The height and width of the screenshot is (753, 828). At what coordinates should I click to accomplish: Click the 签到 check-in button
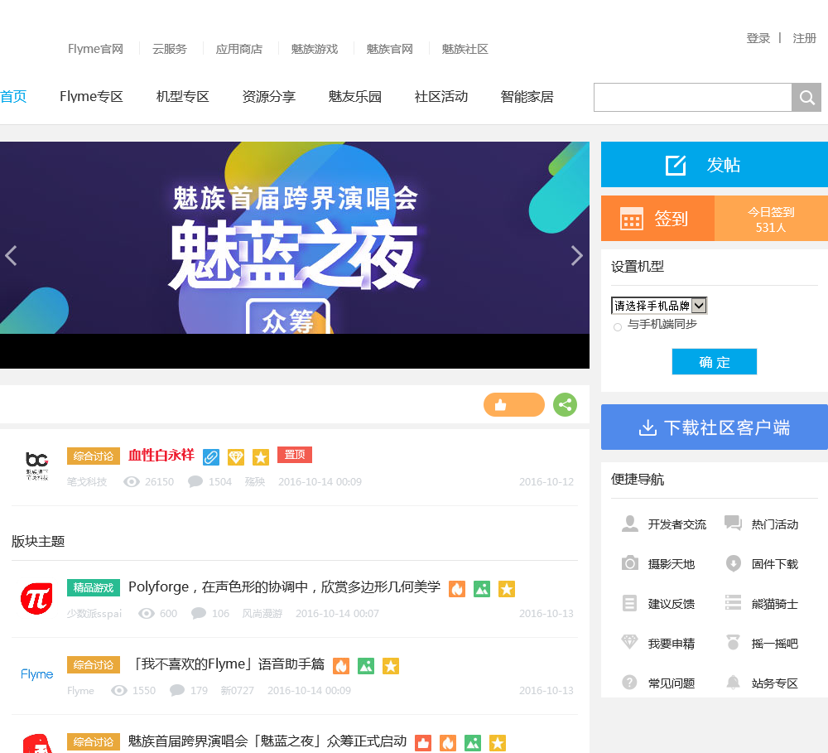click(657, 218)
